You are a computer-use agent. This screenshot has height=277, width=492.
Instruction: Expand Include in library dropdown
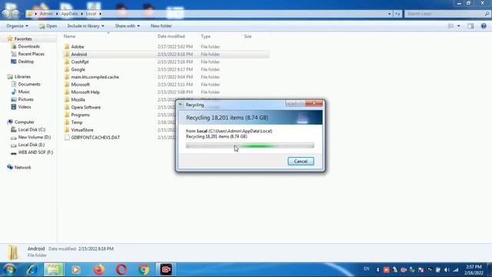click(85, 26)
